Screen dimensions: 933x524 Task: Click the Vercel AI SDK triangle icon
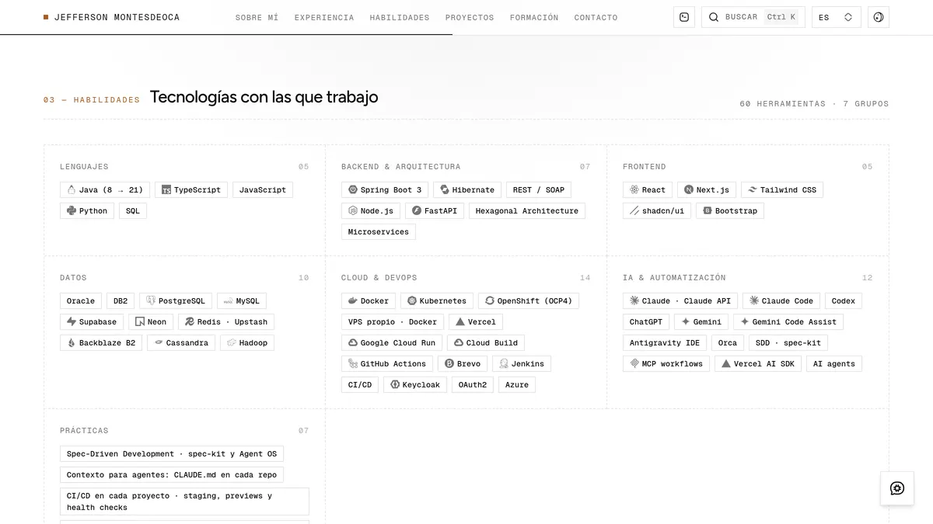pos(726,363)
